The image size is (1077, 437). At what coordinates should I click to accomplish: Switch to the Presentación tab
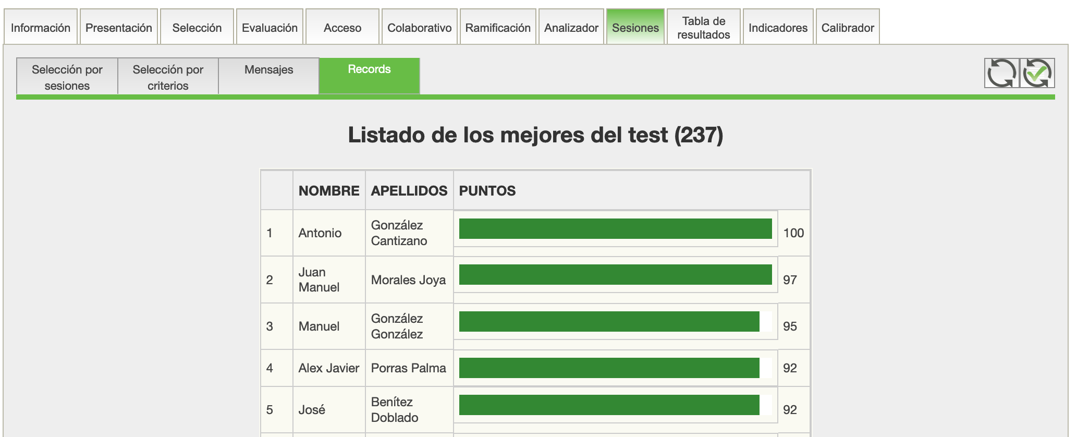coord(119,28)
